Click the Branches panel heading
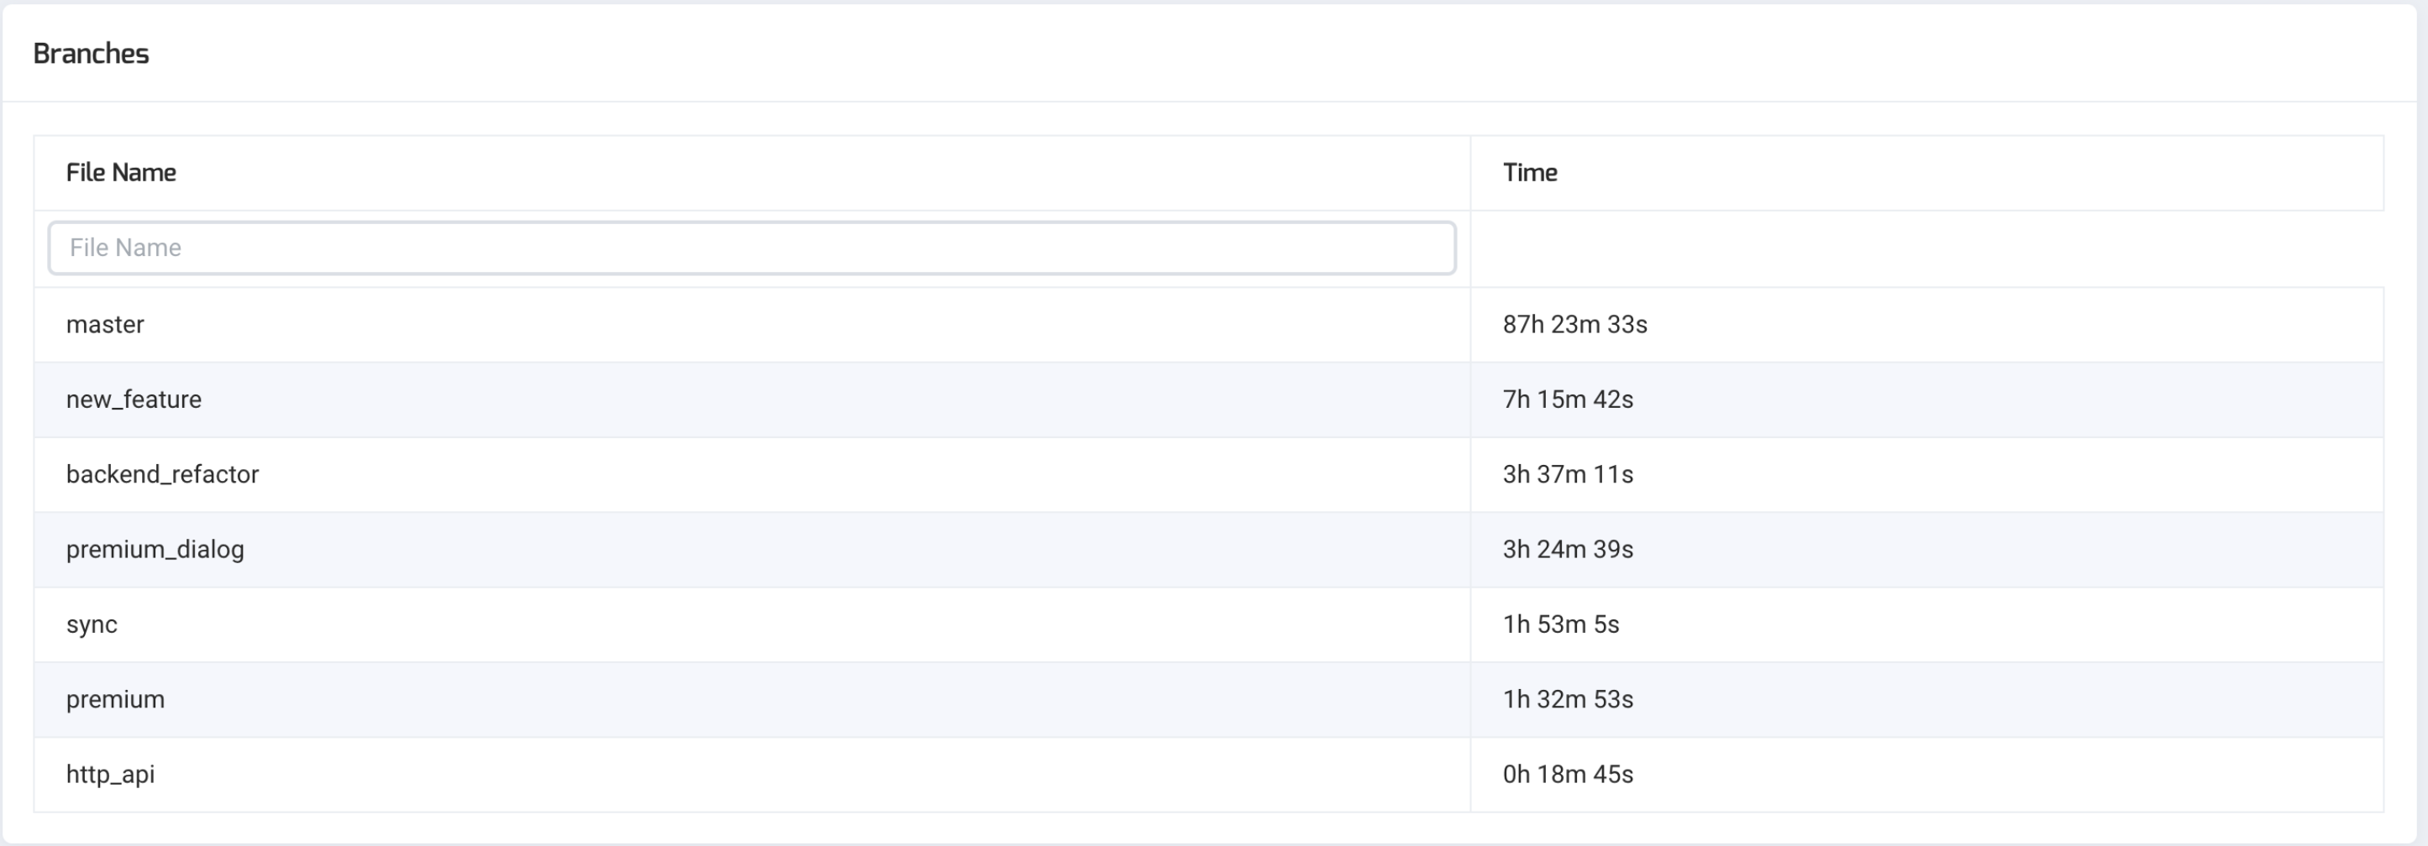The image size is (2428, 846). coord(91,54)
